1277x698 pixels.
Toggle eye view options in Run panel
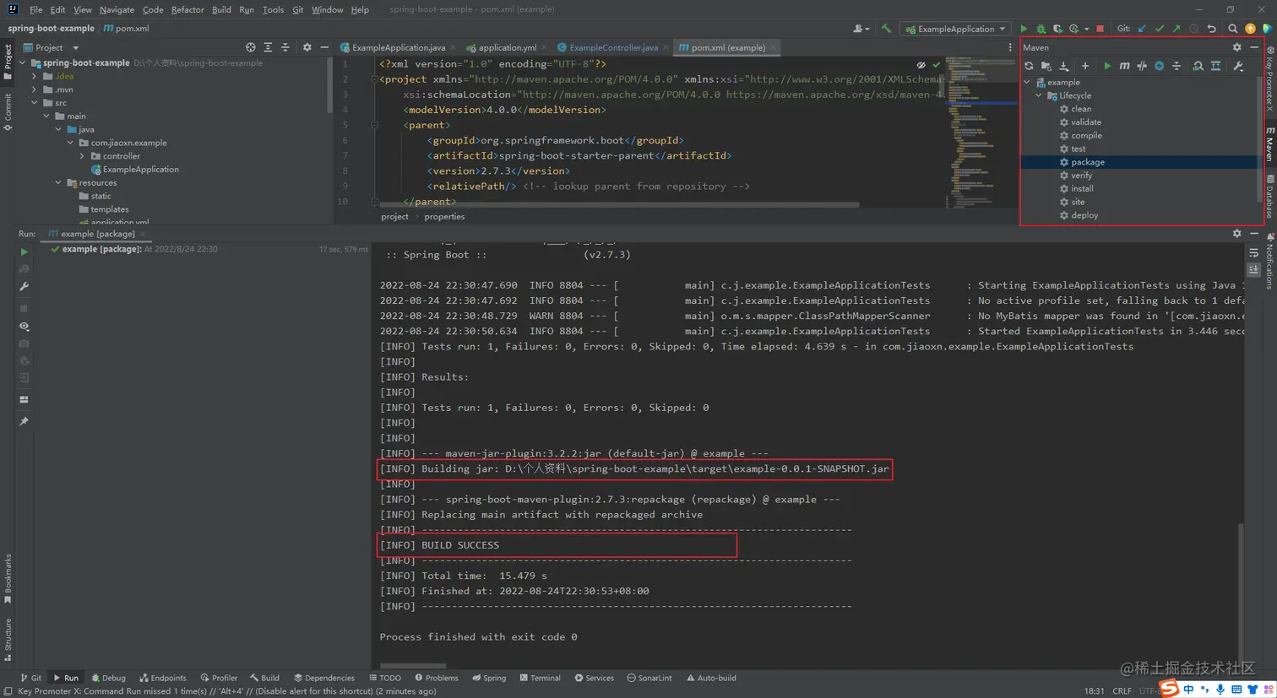click(x=24, y=326)
